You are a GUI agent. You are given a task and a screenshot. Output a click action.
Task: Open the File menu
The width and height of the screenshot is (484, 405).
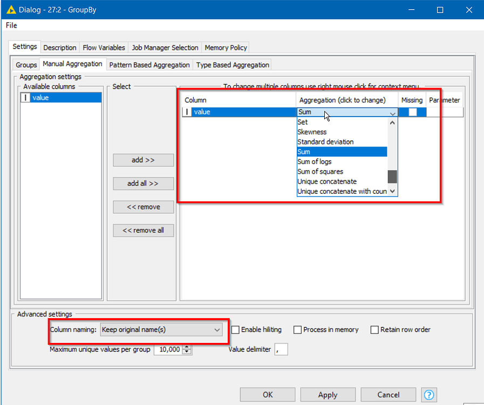[11, 25]
